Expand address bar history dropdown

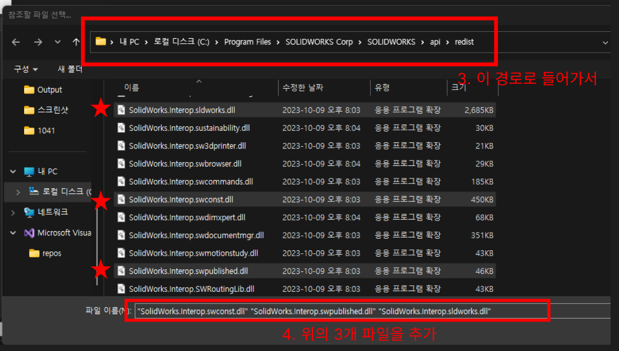click(605, 42)
